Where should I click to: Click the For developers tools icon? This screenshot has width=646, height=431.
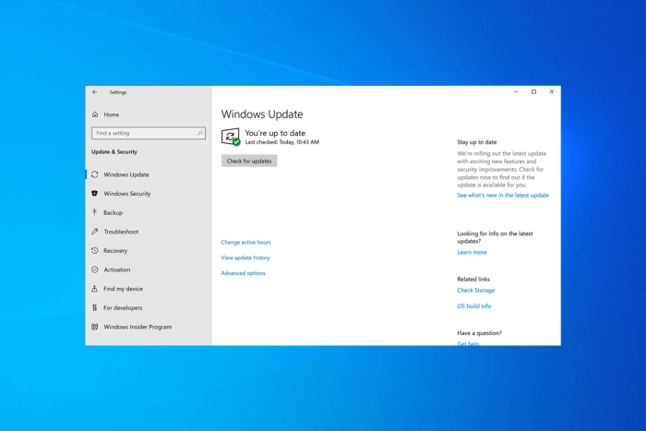[95, 307]
